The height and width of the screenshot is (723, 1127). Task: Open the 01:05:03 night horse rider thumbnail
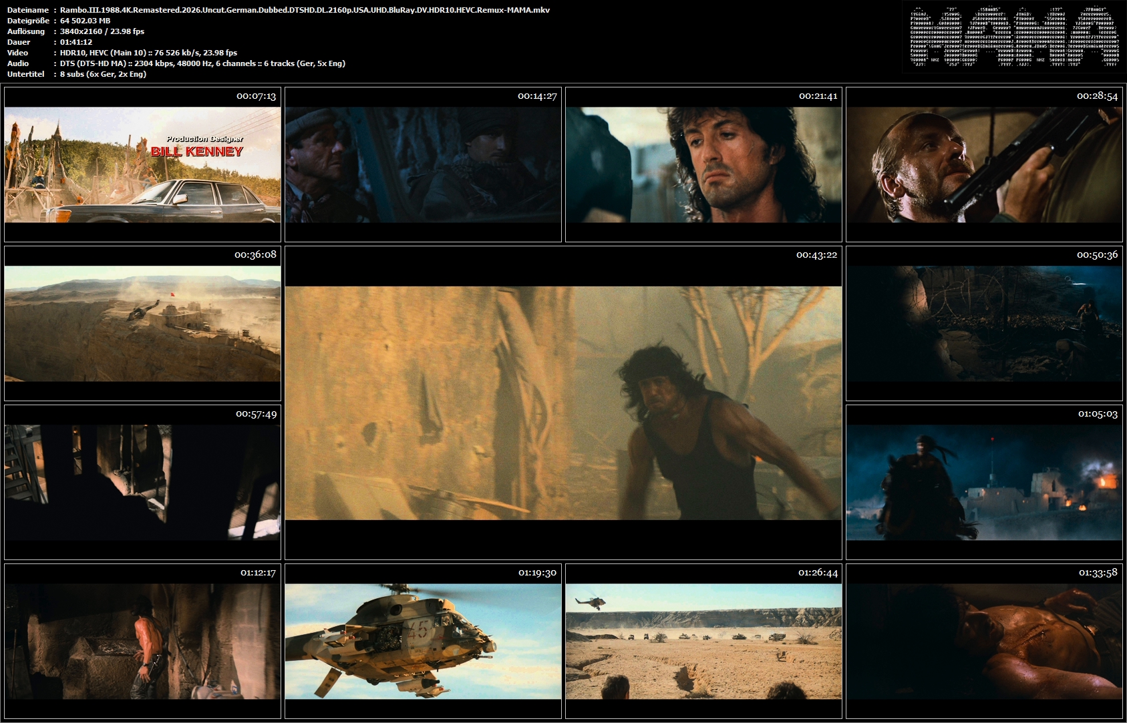984,482
